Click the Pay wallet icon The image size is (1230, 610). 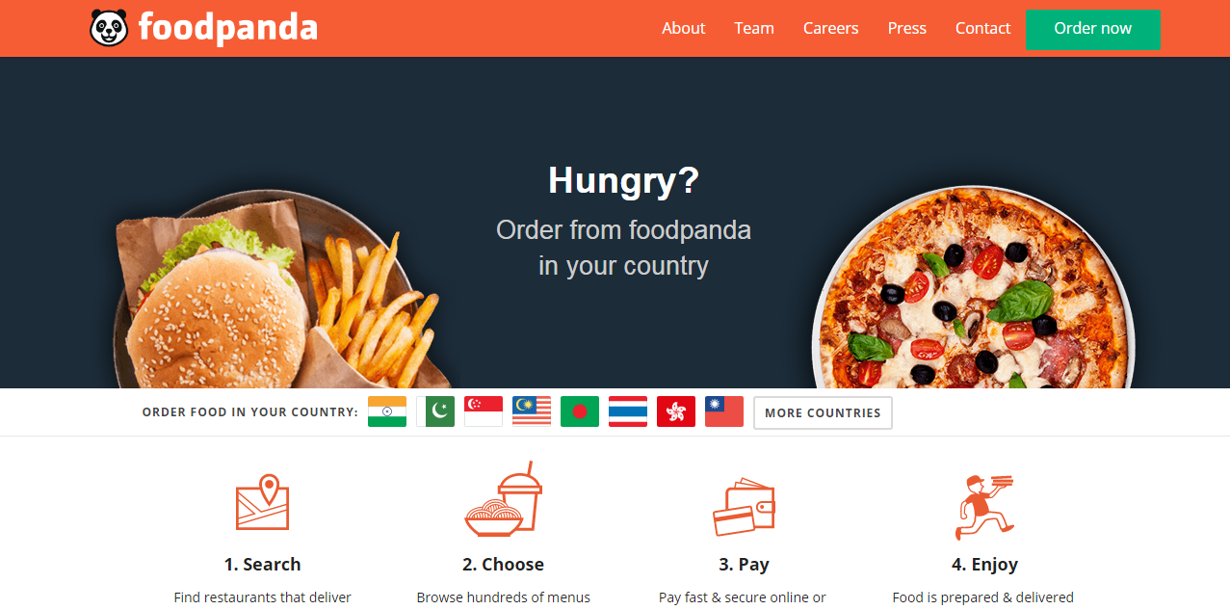pos(744,507)
